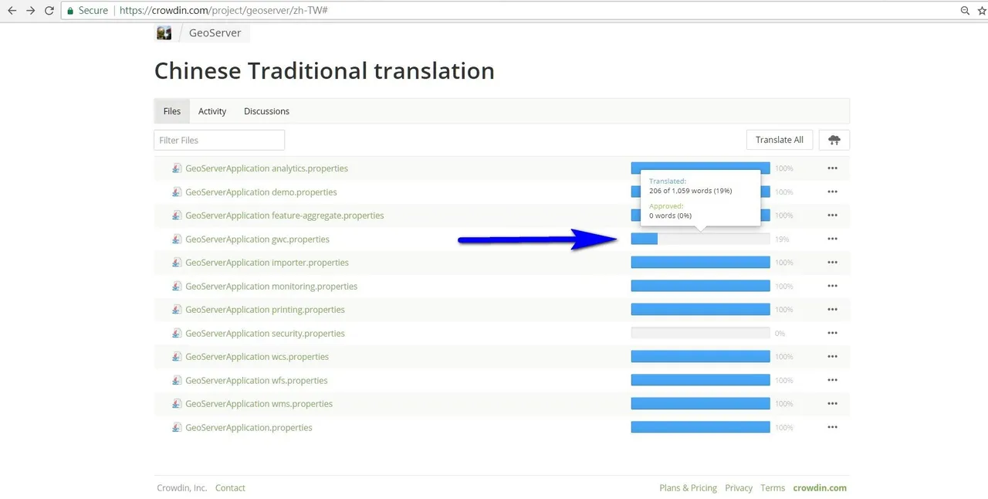
Task: Click the Crowdin, Inc. footer text
Action: 181,488
